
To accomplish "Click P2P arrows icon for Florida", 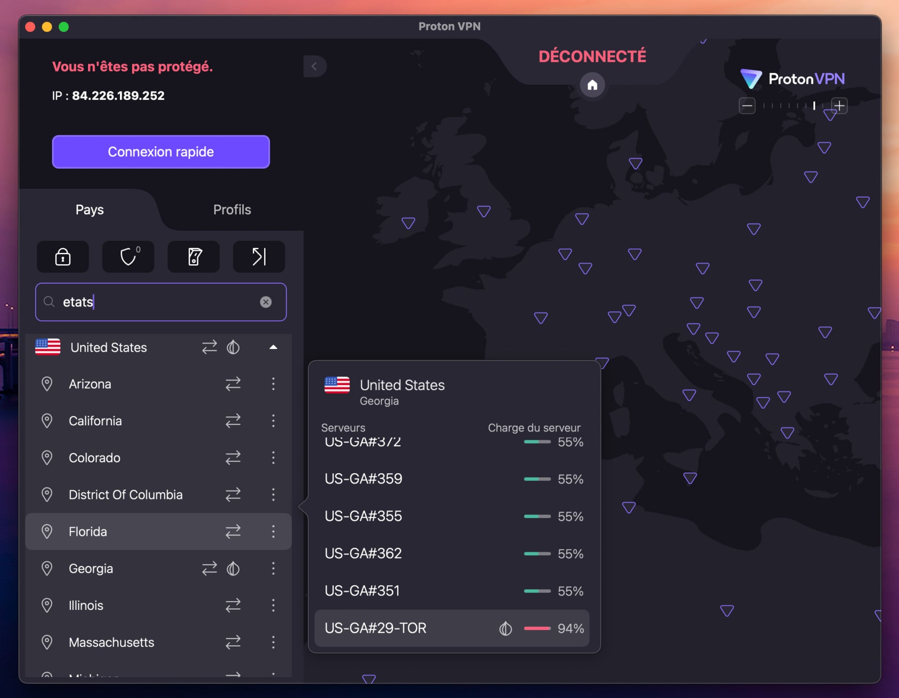I will point(233,532).
